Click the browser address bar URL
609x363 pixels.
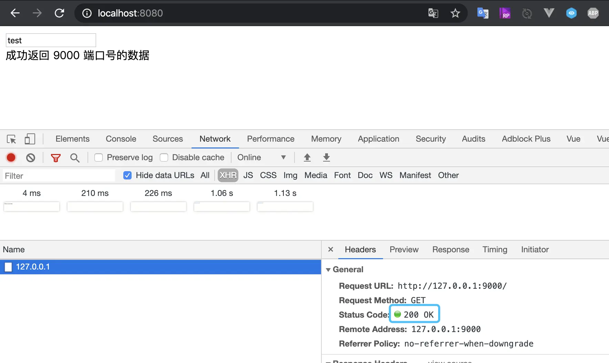(130, 13)
